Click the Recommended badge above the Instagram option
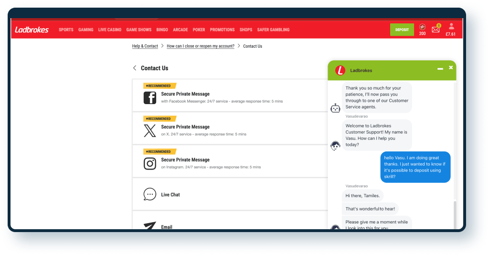The image size is (489, 255). point(159,151)
